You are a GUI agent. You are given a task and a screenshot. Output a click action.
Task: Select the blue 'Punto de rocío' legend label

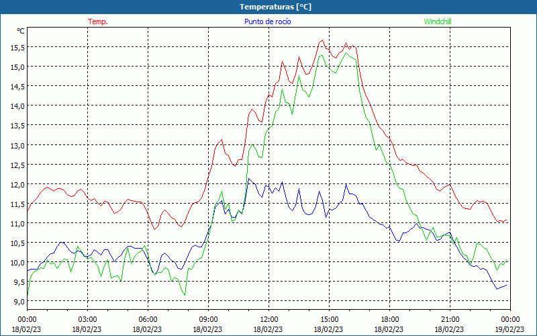(267, 22)
